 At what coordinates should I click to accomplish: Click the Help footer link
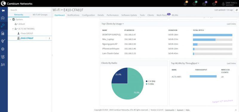click(x=188, y=110)
